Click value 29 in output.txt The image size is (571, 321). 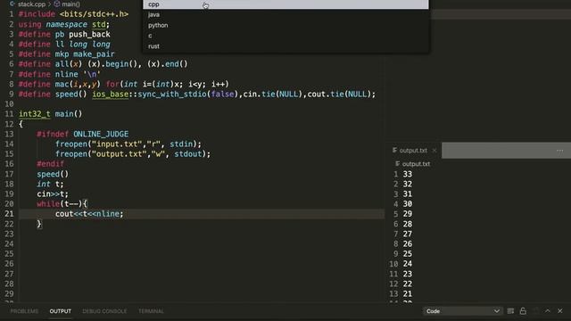click(x=408, y=214)
